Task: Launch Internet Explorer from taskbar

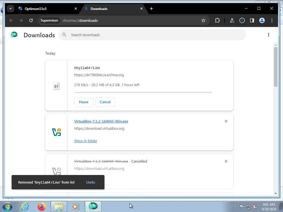Action: (25, 206)
